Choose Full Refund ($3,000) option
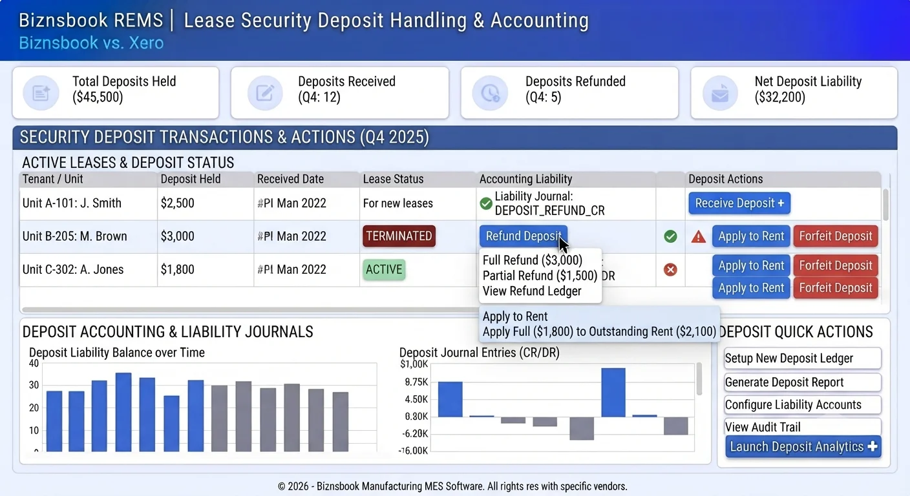 coord(533,260)
